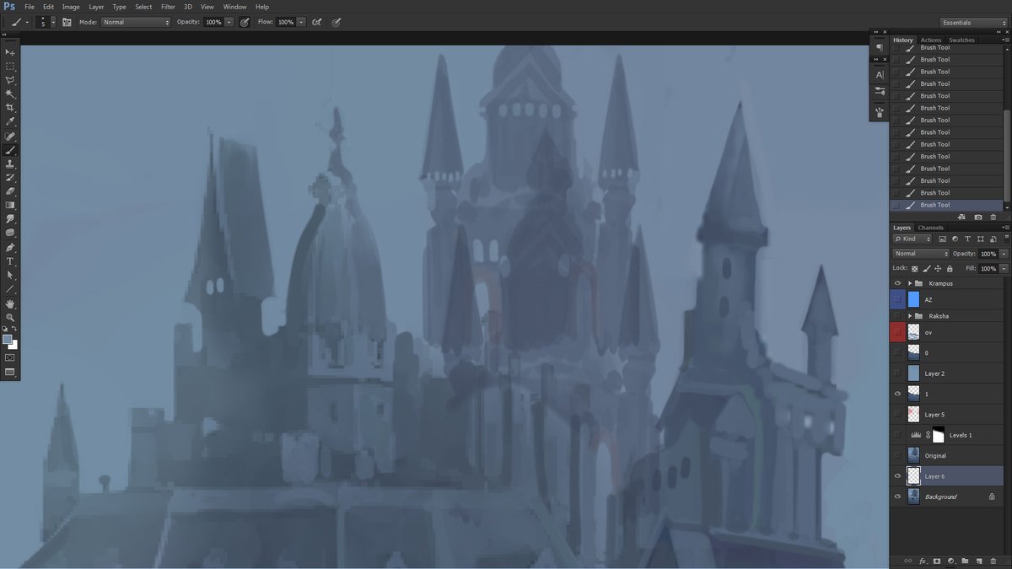1012x569 pixels.
Task: Select the Magic Wand tool
Action: coord(10,94)
